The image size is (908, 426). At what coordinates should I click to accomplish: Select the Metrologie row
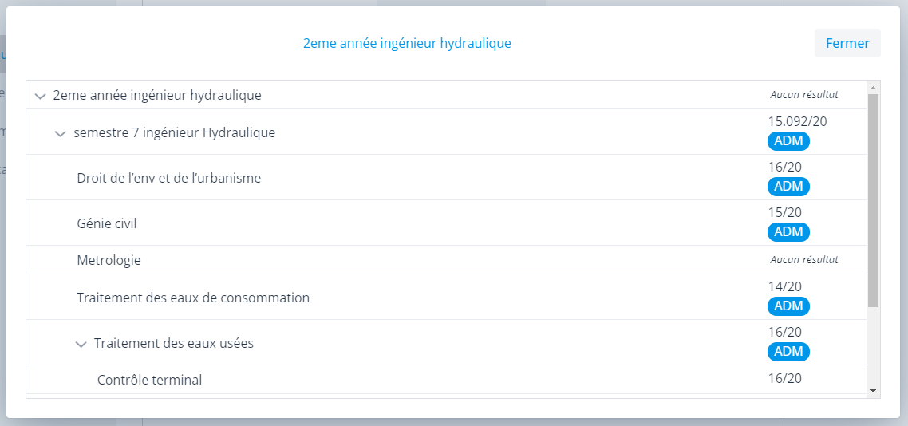[109, 260]
